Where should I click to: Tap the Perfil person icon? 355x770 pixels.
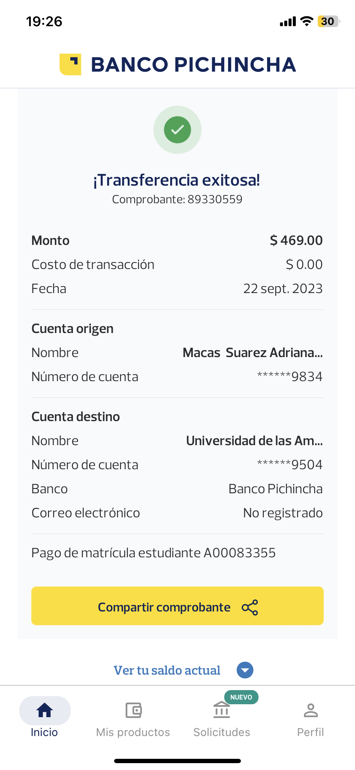click(x=310, y=710)
